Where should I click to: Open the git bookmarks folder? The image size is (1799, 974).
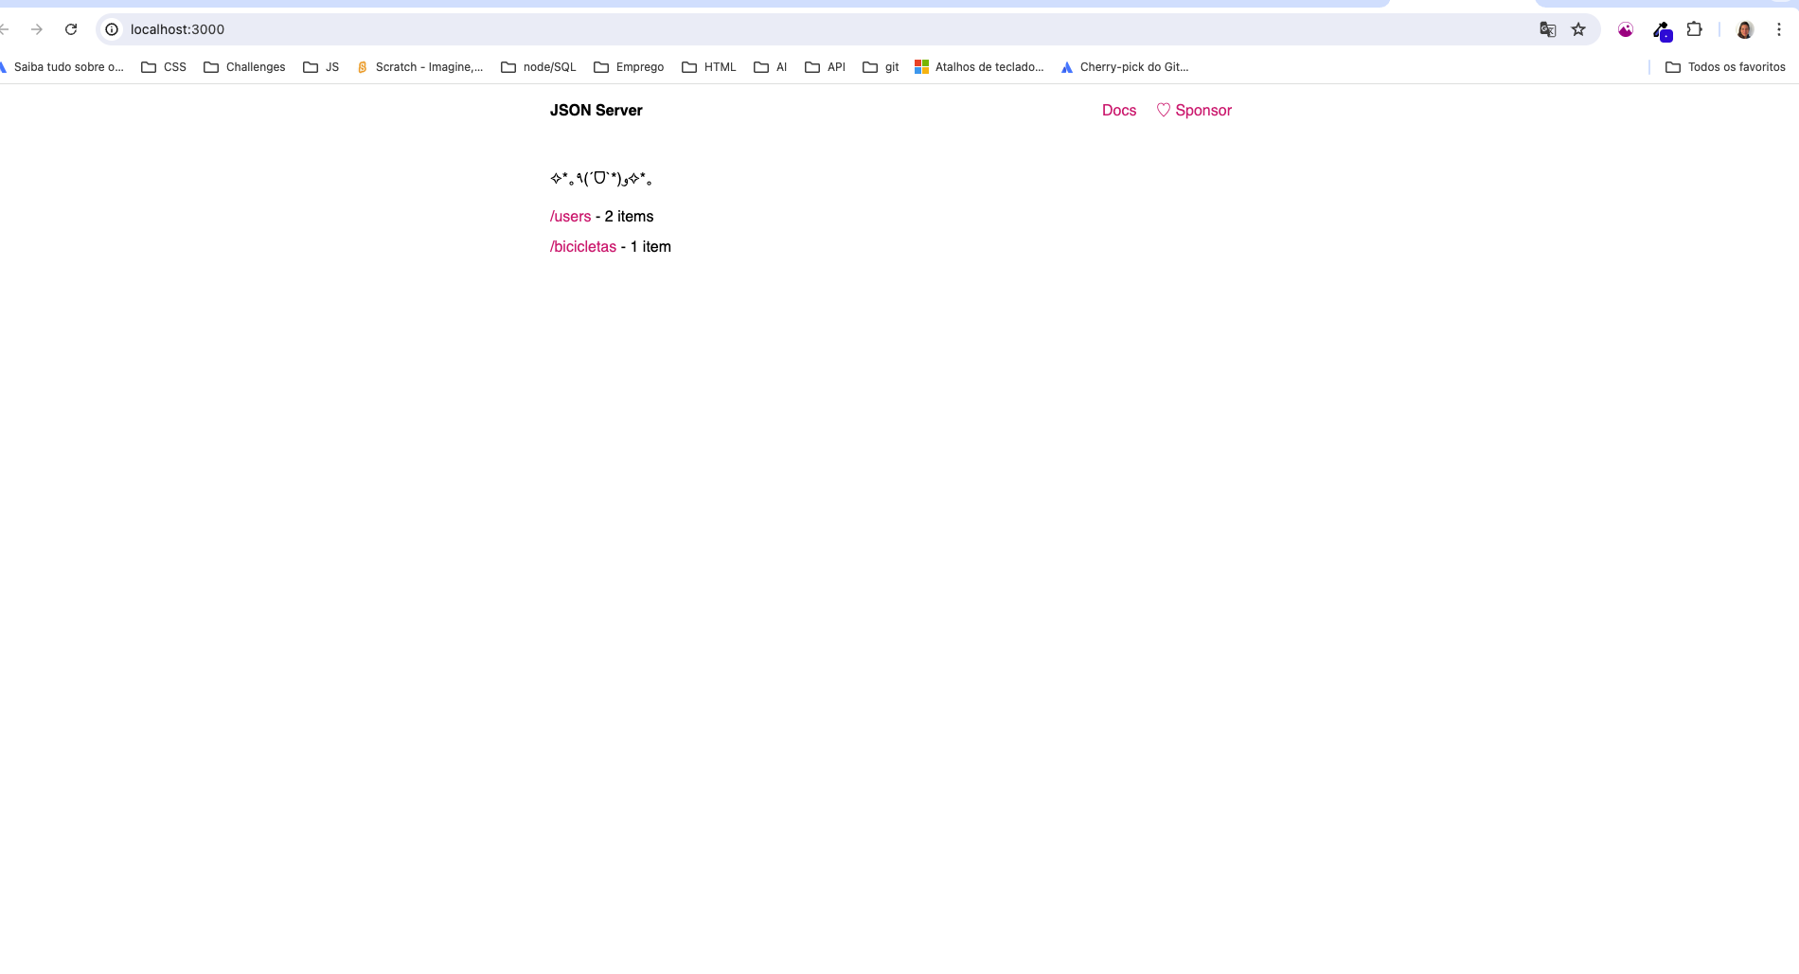click(x=881, y=67)
